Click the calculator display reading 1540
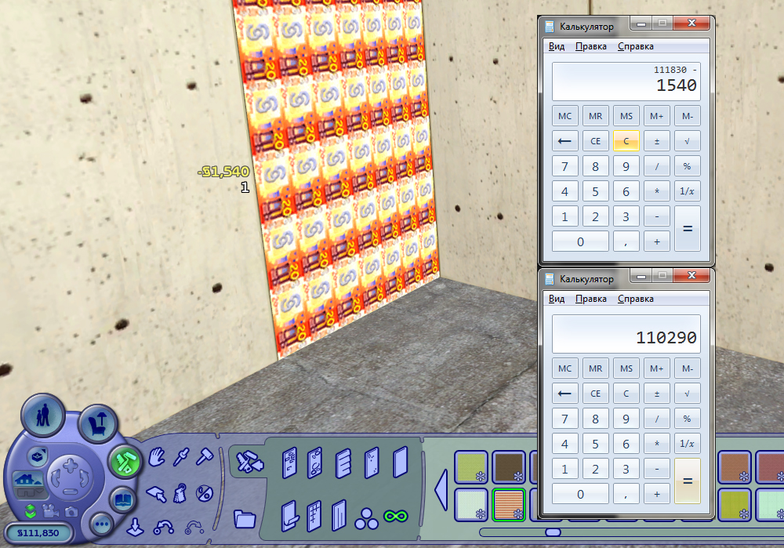The width and height of the screenshot is (784, 548). [x=626, y=82]
